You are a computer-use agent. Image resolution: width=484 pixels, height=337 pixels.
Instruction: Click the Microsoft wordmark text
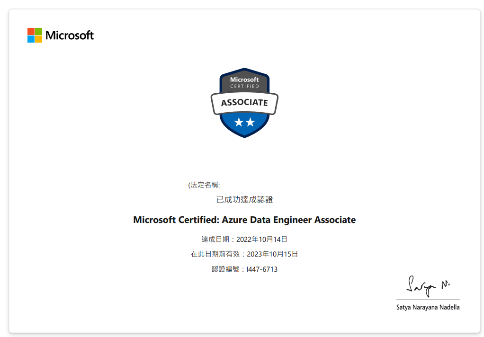[x=70, y=35]
